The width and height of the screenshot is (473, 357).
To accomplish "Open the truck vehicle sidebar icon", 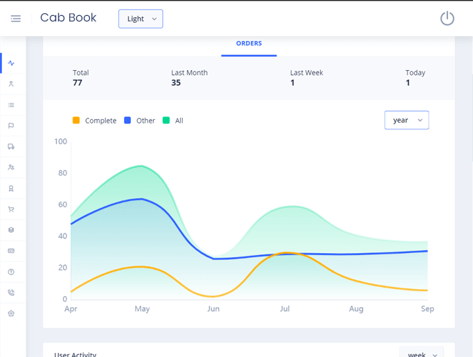I will click(x=11, y=146).
